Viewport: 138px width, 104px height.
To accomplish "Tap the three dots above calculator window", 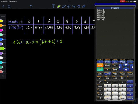I will [x=115, y=4].
